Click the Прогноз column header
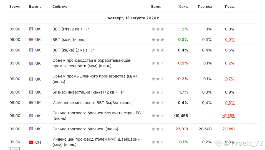265x150 pixels. click(205, 7)
